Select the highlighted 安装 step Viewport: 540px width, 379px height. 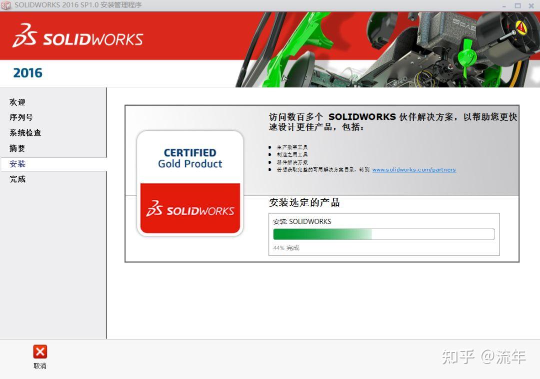(x=16, y=164)
